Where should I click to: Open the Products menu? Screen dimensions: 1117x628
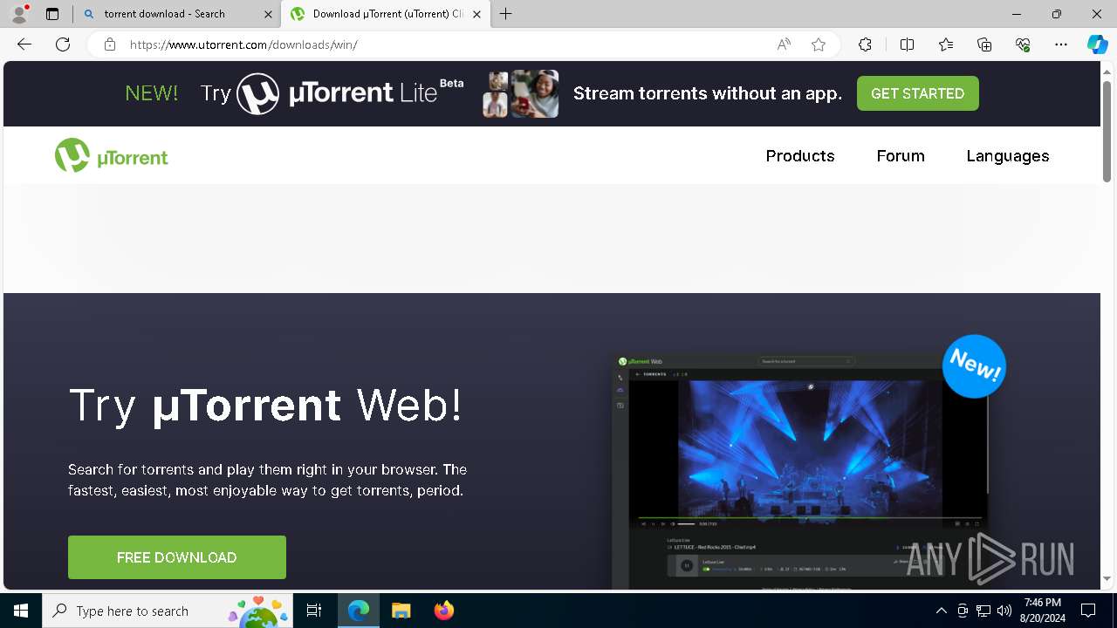coord(800,156)
